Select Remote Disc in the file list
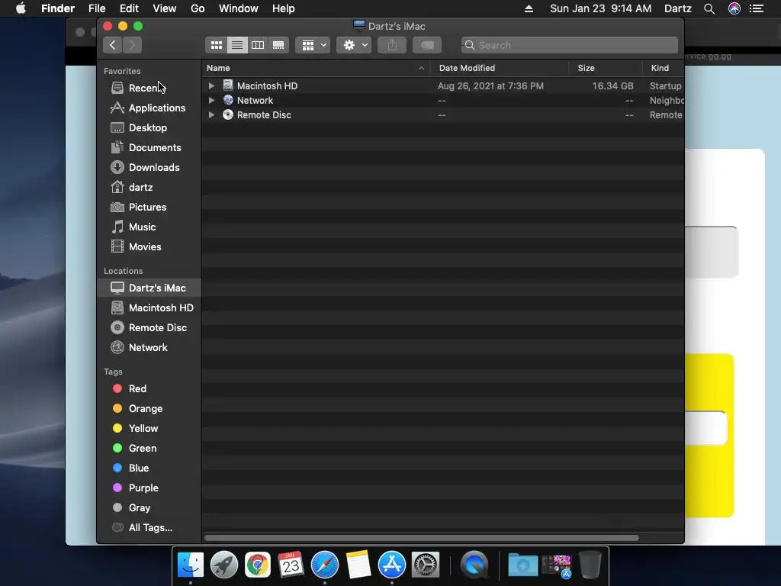 pyautogui.click(x=443, y=114)
